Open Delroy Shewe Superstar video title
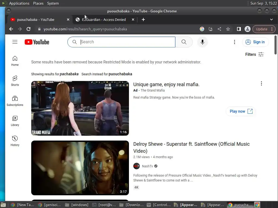The width and height of the screenshot is (278, 208). 191,147
